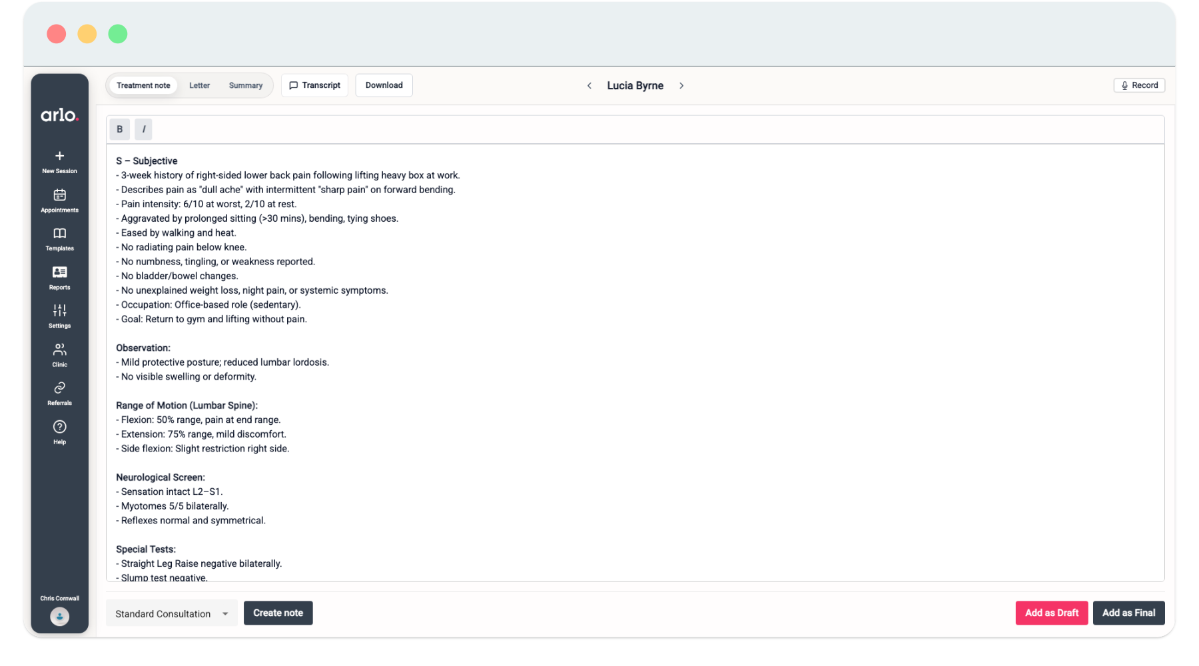Switch to the Letter tab
1199x666 pixels.
coord(199,85)
